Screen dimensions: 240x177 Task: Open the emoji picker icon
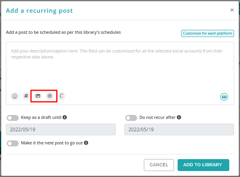click(x=15, y=96)
